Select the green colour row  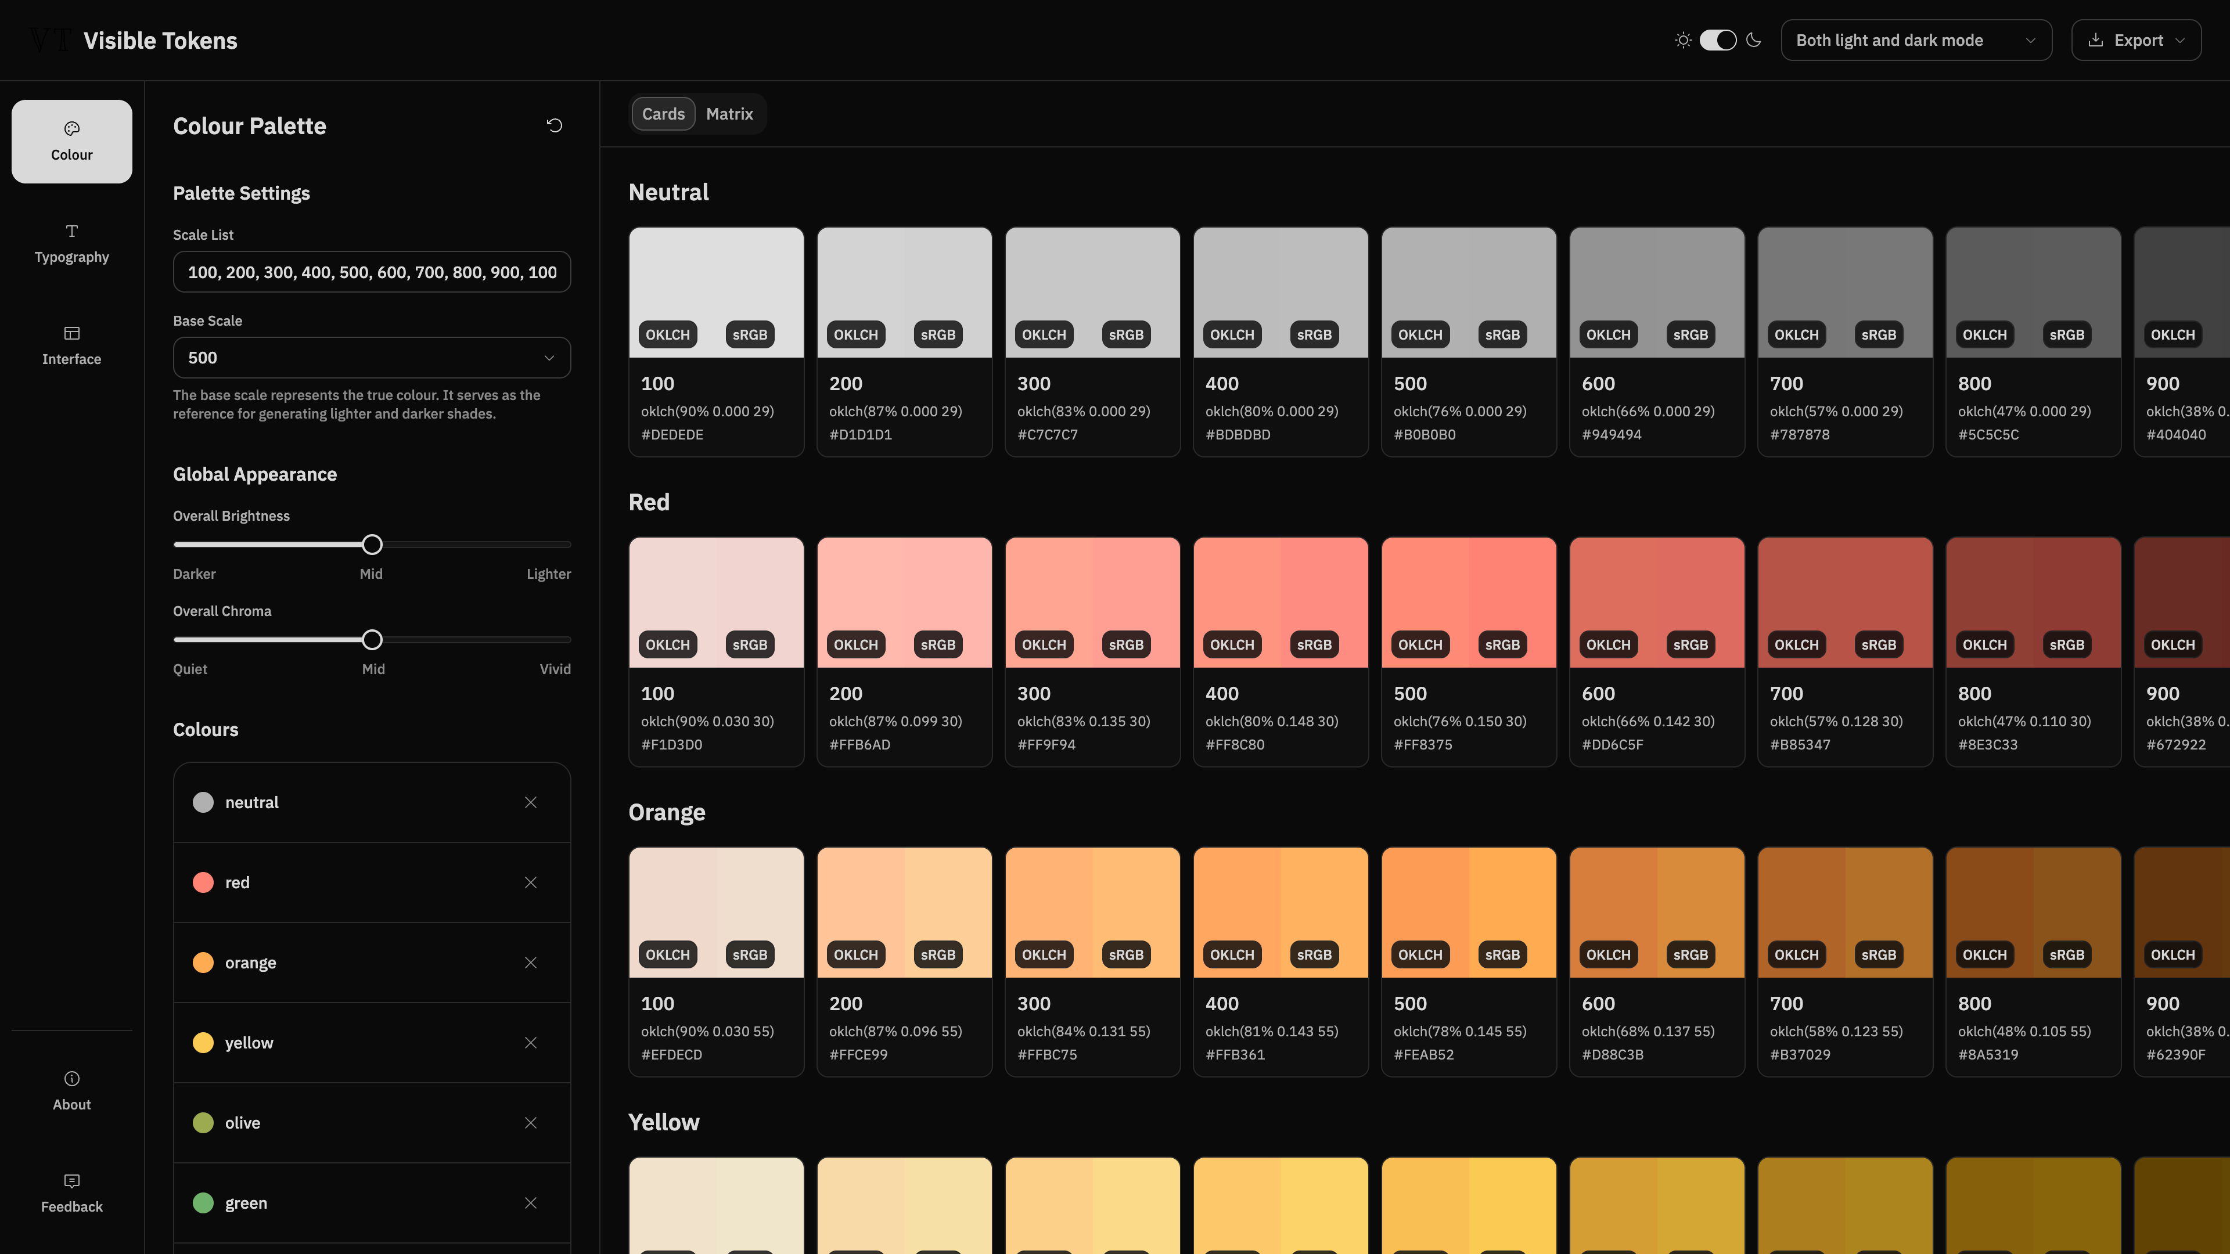tap(372, 1203)
